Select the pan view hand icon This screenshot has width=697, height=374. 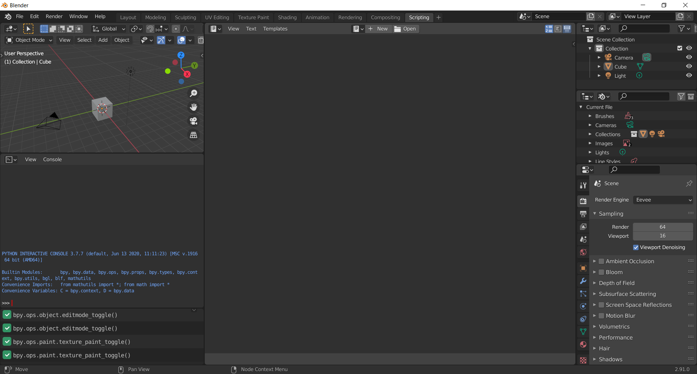(194, 107)
